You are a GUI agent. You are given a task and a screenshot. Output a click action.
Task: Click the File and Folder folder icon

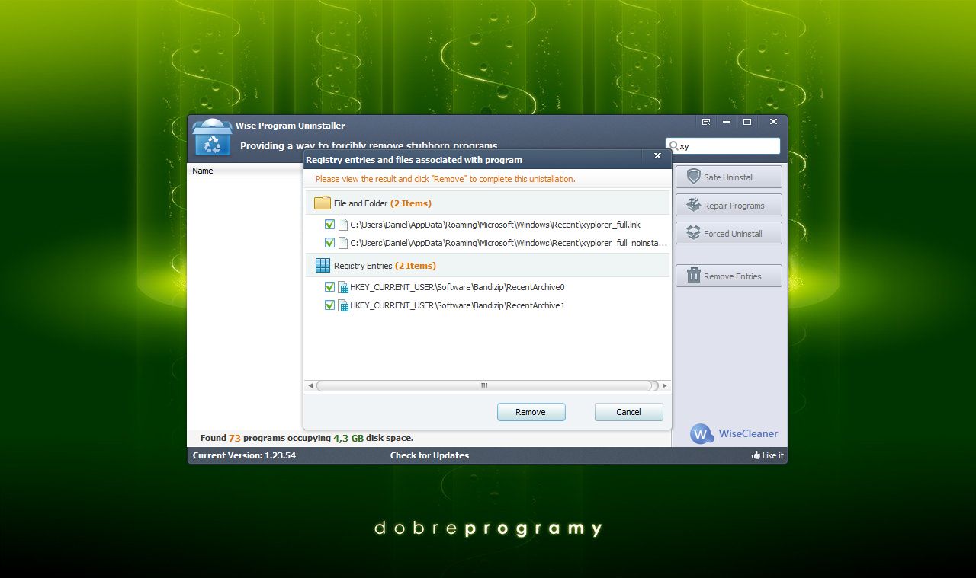(323, 203)
